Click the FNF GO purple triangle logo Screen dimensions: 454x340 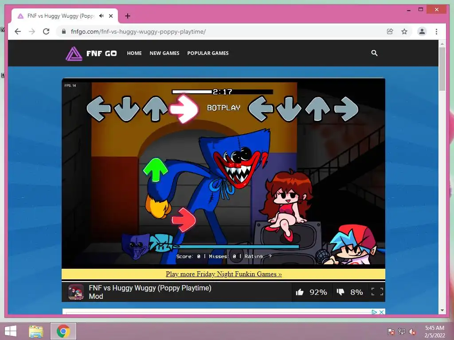[x=74, y=54]
